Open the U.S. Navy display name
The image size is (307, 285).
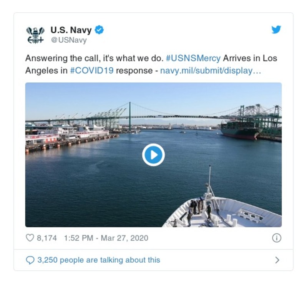point(71,30)
